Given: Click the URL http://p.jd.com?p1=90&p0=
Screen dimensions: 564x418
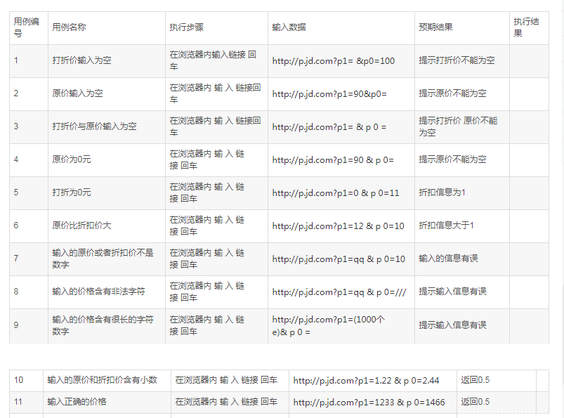Looking at the screenshot, I should pos(329,94).
